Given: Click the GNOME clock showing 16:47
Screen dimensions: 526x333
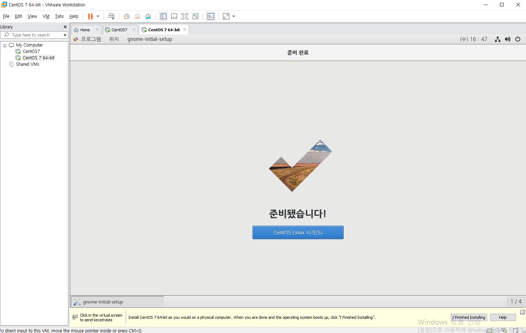Looking at the screenshot, I should point(474,39).
